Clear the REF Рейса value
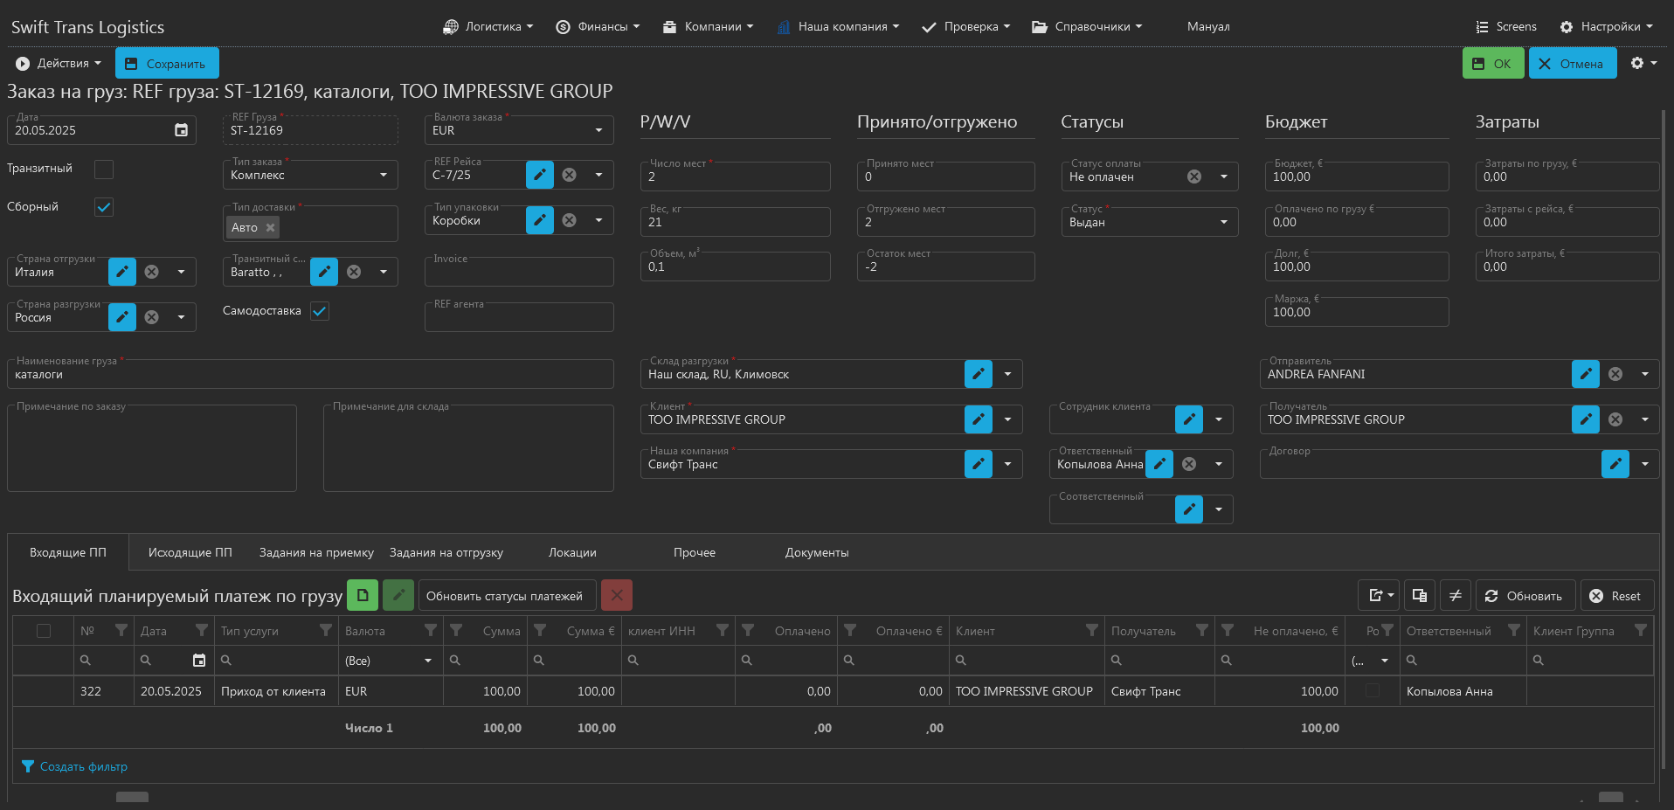Image resolution: width=1674 pixels, height=810 pixels. 570,175
